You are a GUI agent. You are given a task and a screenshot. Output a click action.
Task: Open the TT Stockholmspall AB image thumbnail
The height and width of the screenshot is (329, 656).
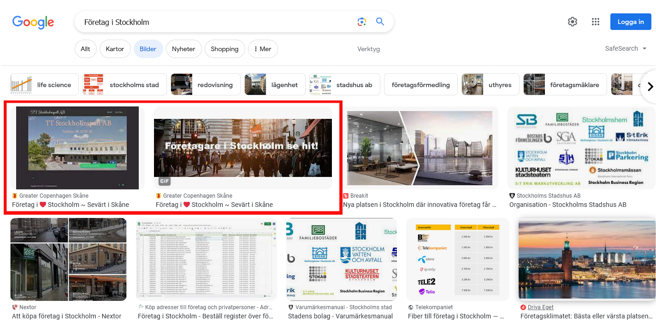77,148
